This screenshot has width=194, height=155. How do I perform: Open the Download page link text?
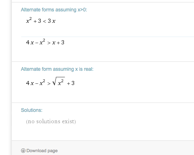(42, 151)
